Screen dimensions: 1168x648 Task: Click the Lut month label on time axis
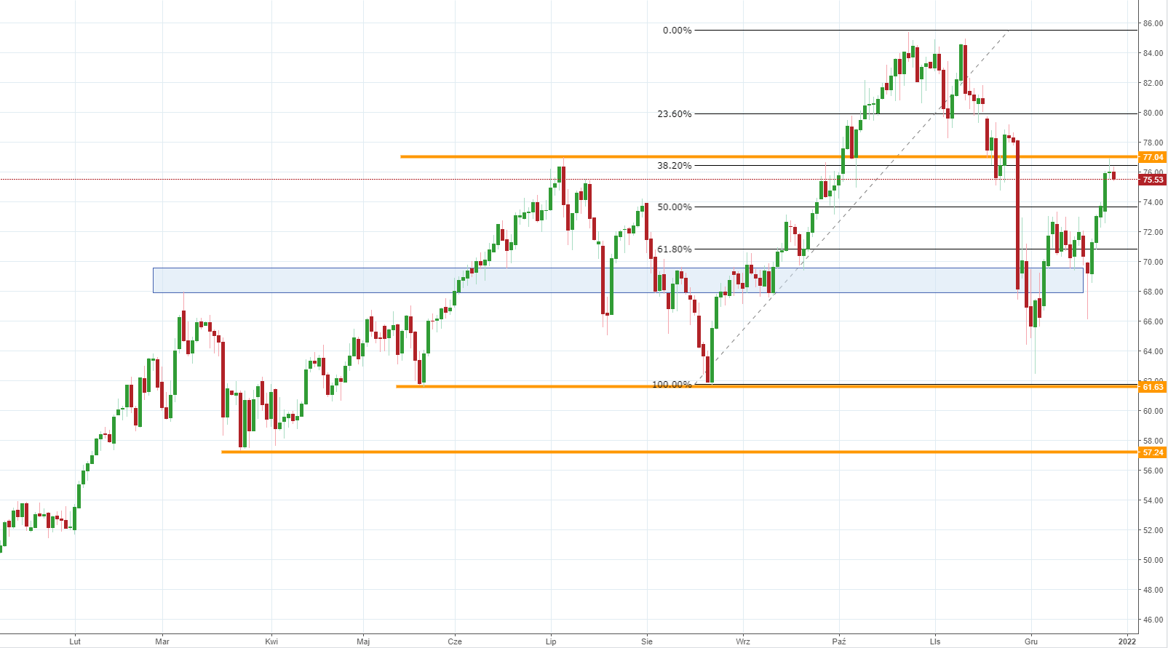(x=75, y=641)
